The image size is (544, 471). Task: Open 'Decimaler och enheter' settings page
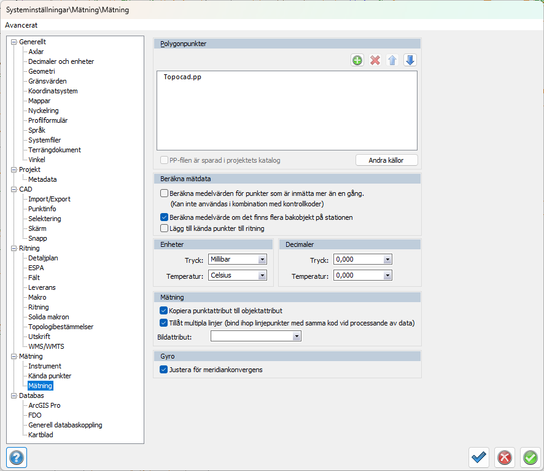tap(61, 61)
